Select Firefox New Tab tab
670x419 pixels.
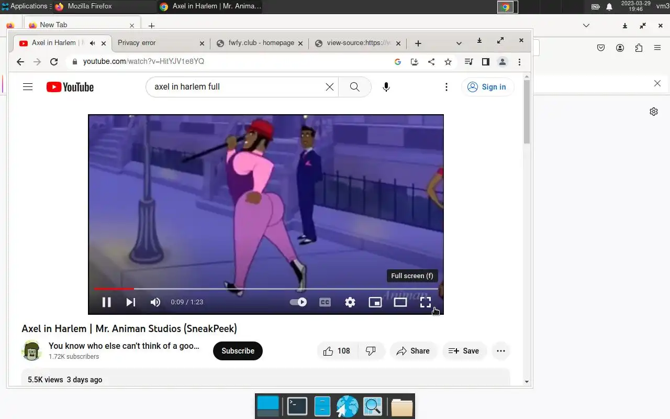point(81,25)
